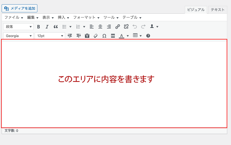Switch to the テキスト tab
This screenshot has height=145, width=231.
(x=218, y=10)
